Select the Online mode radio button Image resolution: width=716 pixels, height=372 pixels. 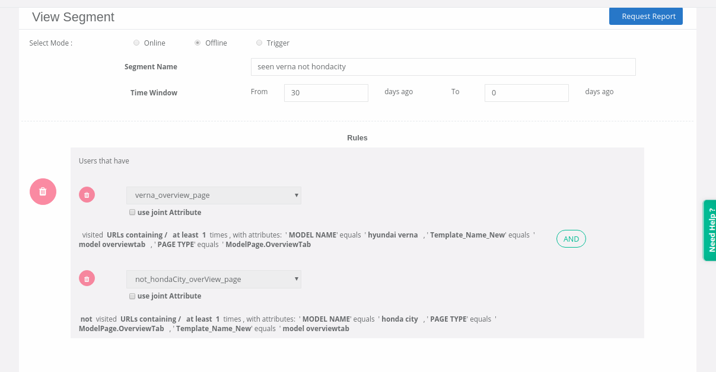coord(136,43)
